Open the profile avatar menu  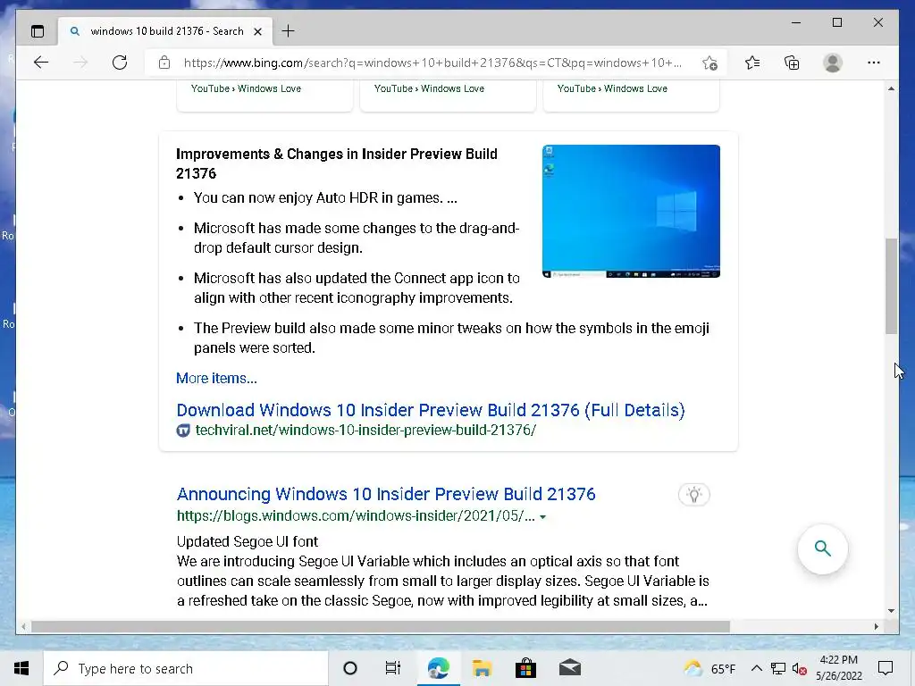[833, 63]
